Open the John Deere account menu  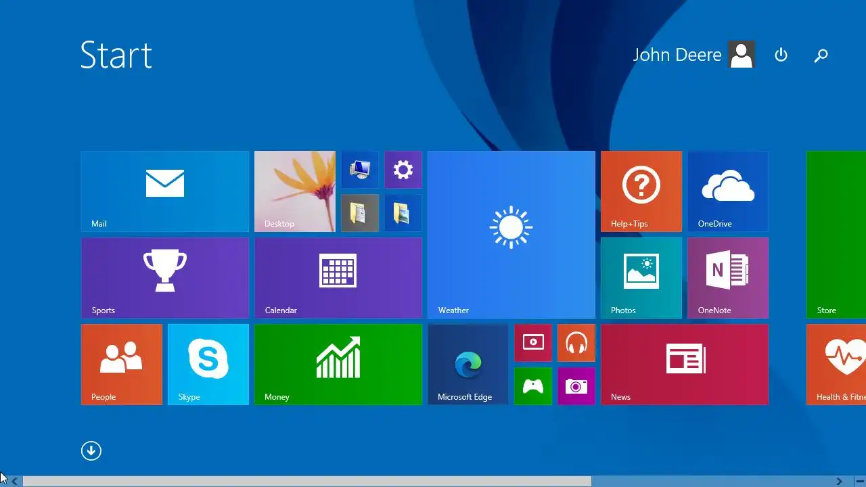(x=693, y=55)
